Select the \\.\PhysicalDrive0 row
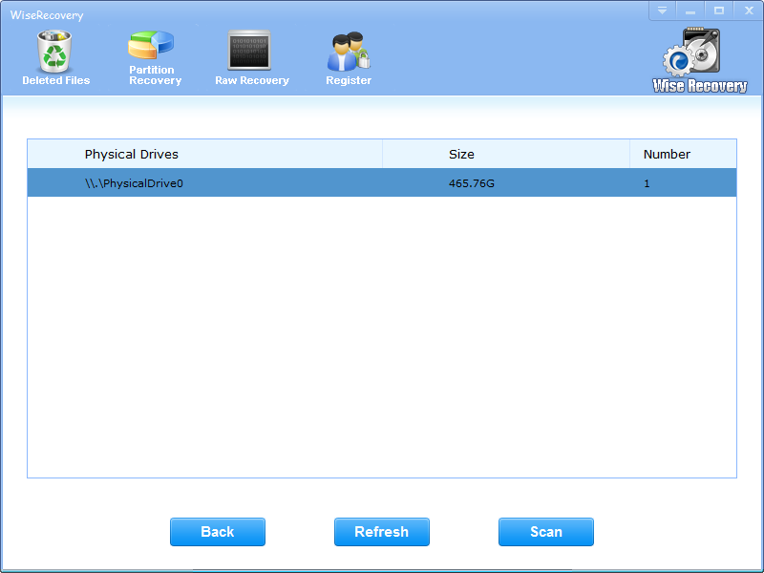This screenshot has width=764, height=573. (134, 183)
